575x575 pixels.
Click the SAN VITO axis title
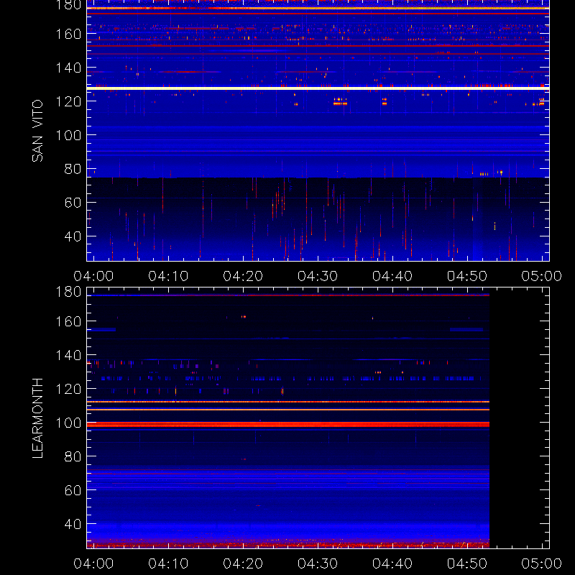(37, 131)
